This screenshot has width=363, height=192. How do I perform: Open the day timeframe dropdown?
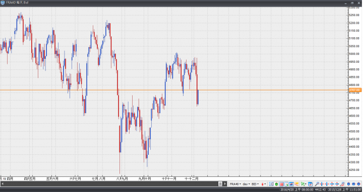(246, 184)
